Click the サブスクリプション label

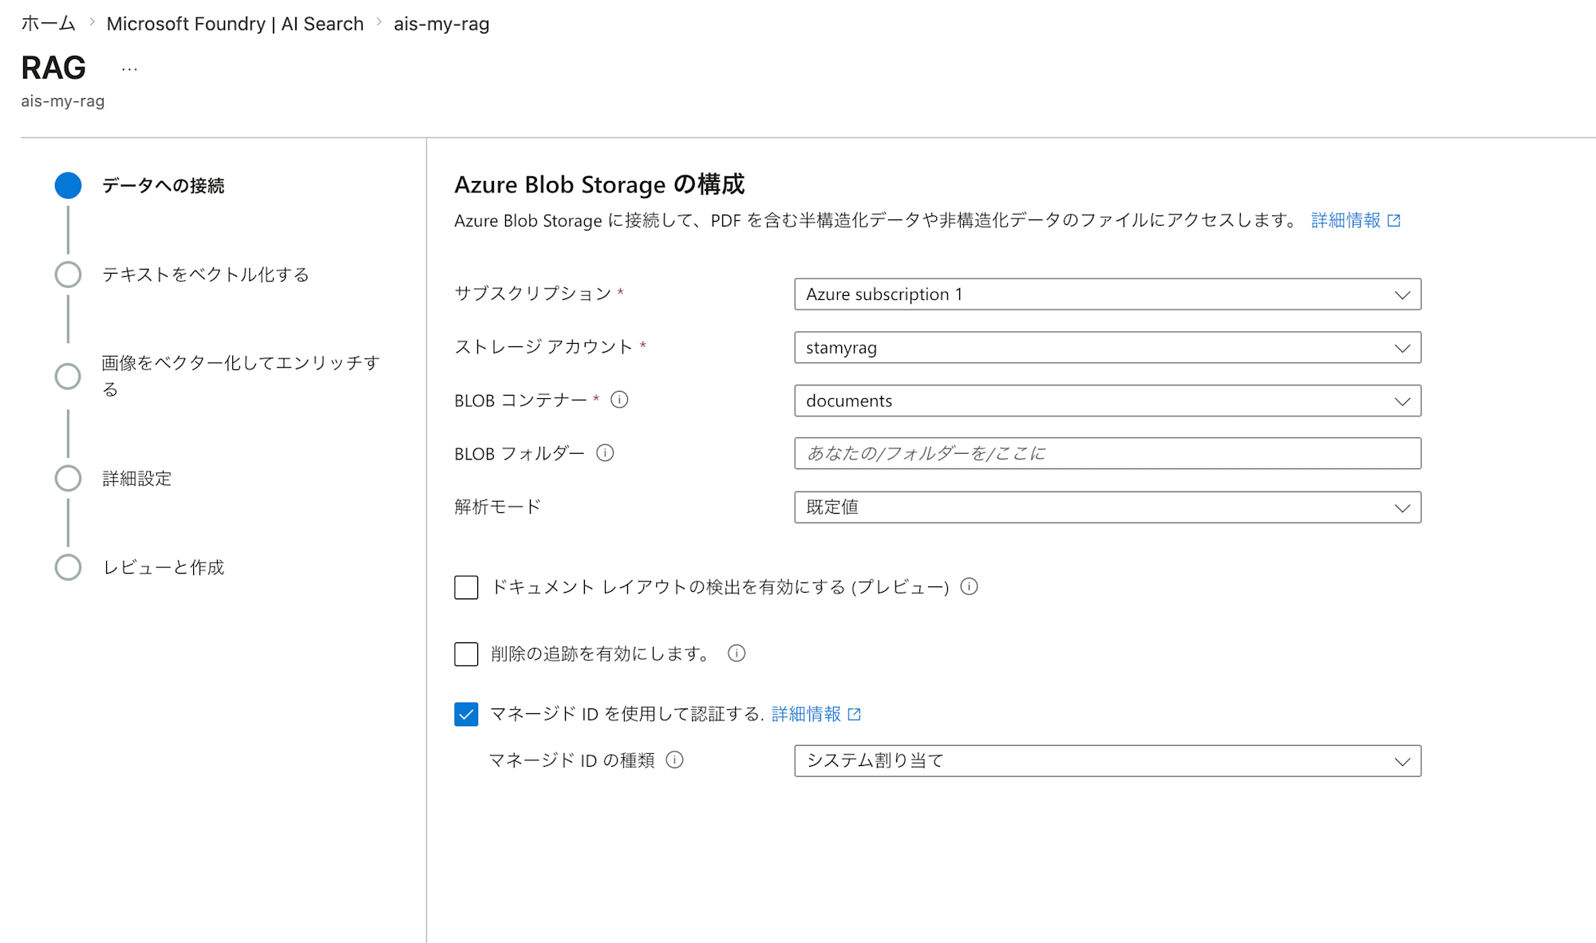tap(533, 294)
